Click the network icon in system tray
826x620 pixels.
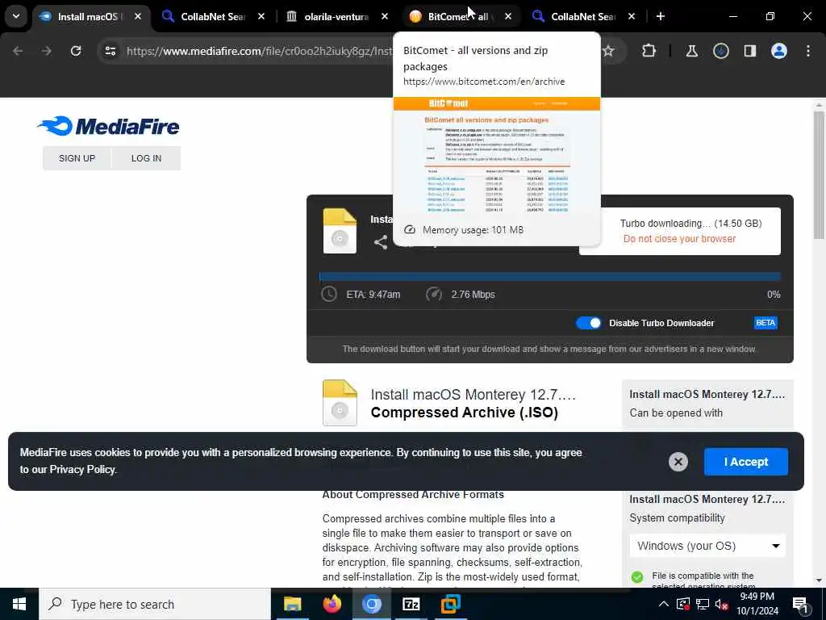pyautogui.click(x=703, y=604)
